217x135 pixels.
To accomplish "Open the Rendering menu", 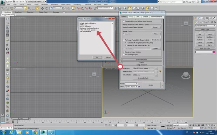I will click(77, 5).
